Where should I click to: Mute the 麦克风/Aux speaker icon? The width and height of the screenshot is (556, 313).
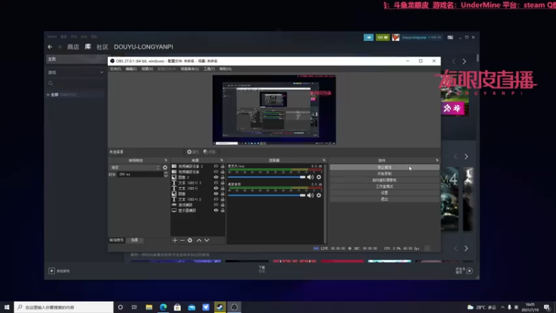310,177
